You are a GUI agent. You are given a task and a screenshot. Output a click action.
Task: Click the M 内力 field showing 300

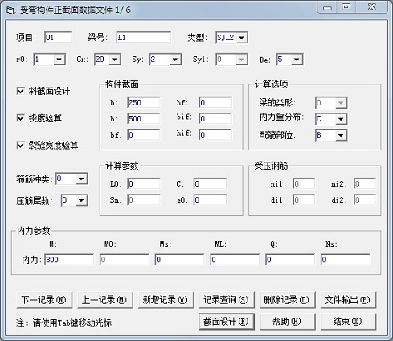coord(69,260)
